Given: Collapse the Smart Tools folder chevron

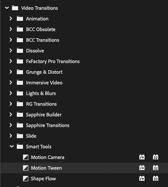Looking at the screenshot, I should (11, 147).
